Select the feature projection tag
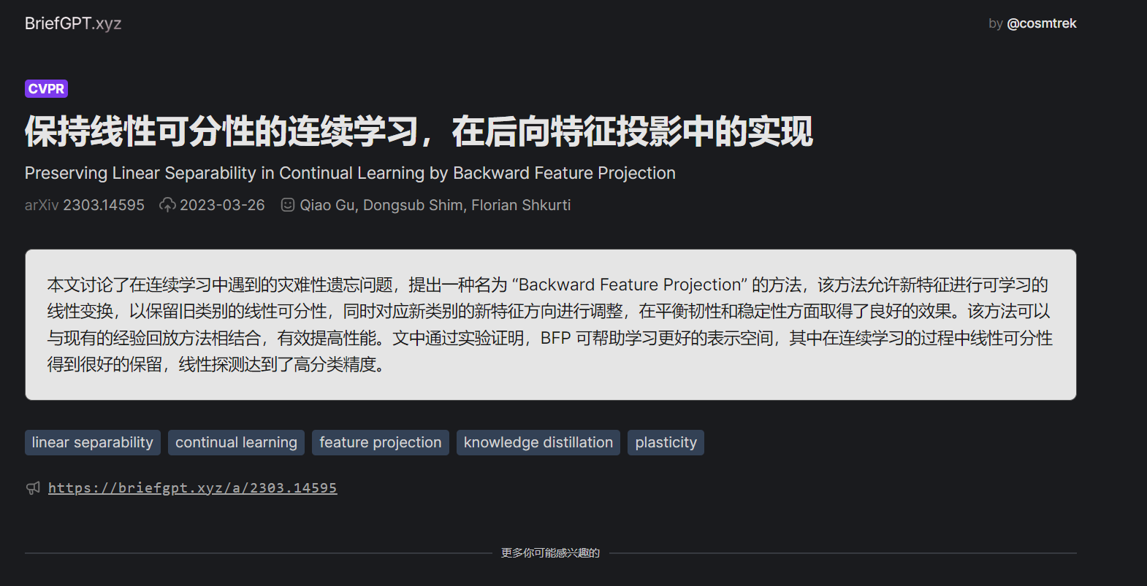 [x=381, y=442]
